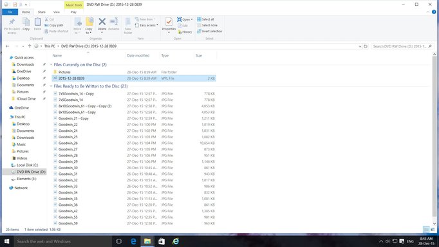Expand the Open button dropdown arrow
Screen dimensions: 439x247
(192, 19)
